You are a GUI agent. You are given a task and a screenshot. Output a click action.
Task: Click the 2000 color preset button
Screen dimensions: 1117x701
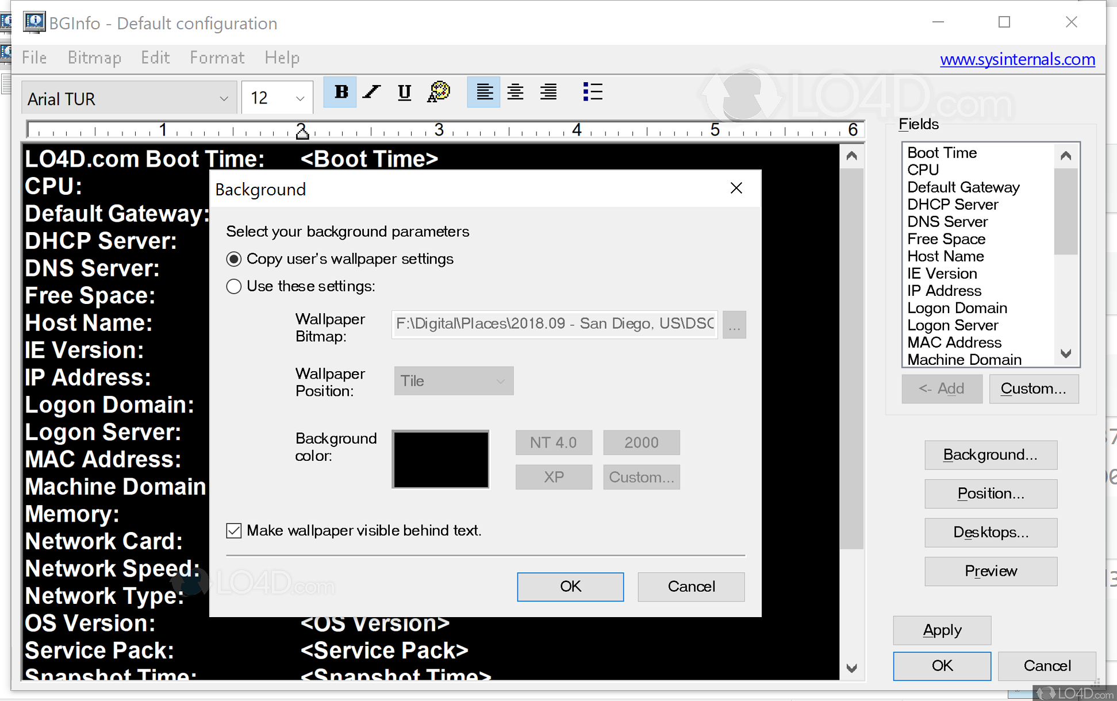pos(642,442)
